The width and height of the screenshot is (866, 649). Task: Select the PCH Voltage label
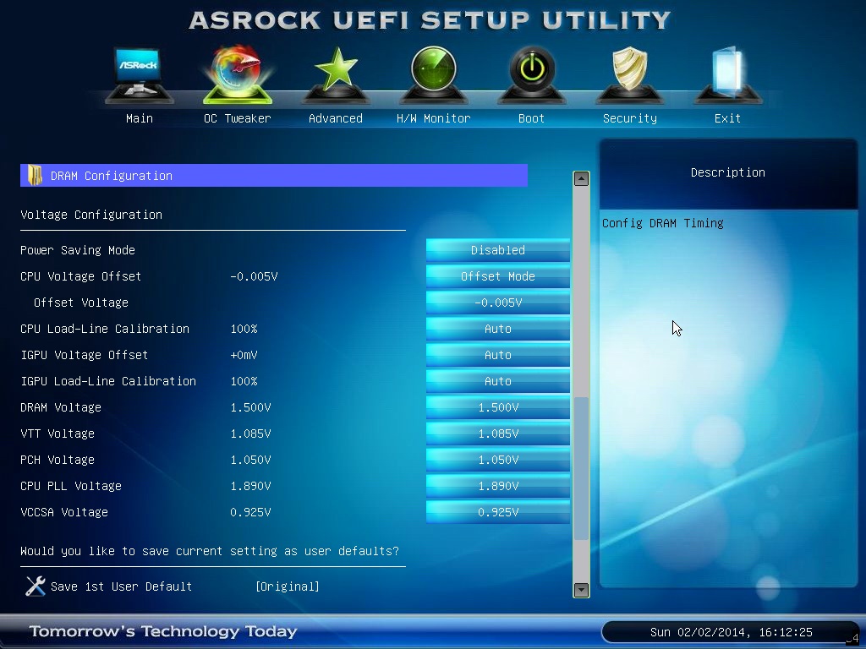(58, 460)
